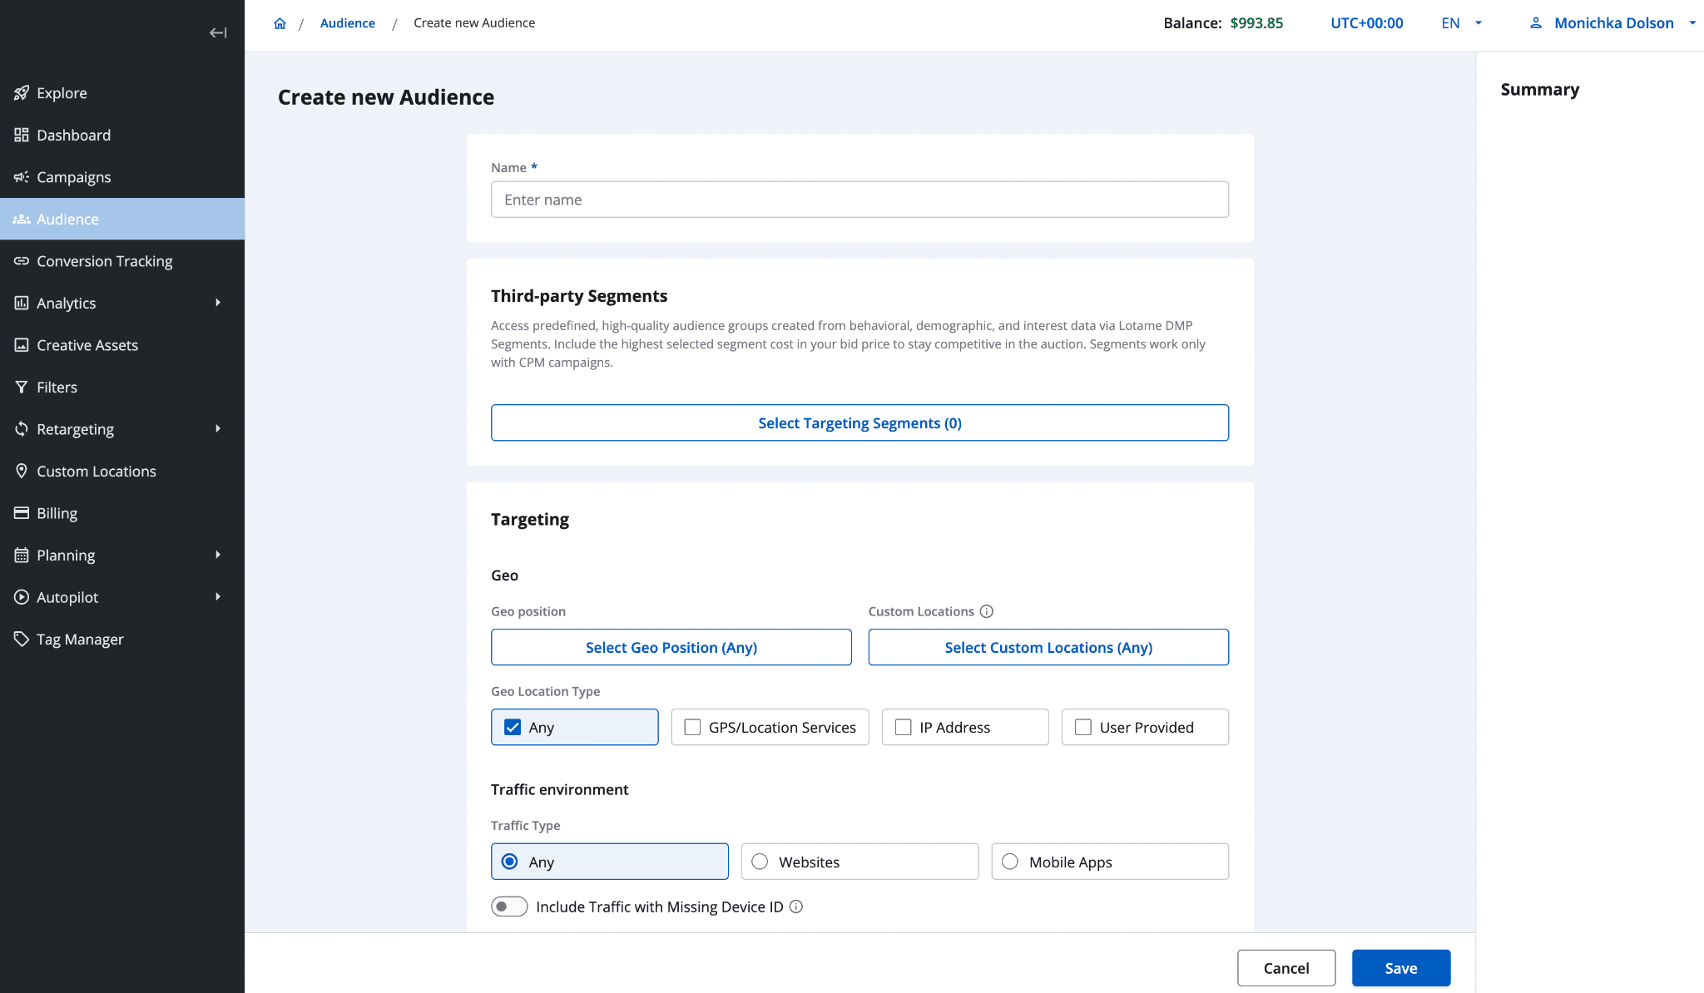The image size is (1704, 993).
Task: Click the $993.85 balance amount
Action: (x=1256, y=23)
